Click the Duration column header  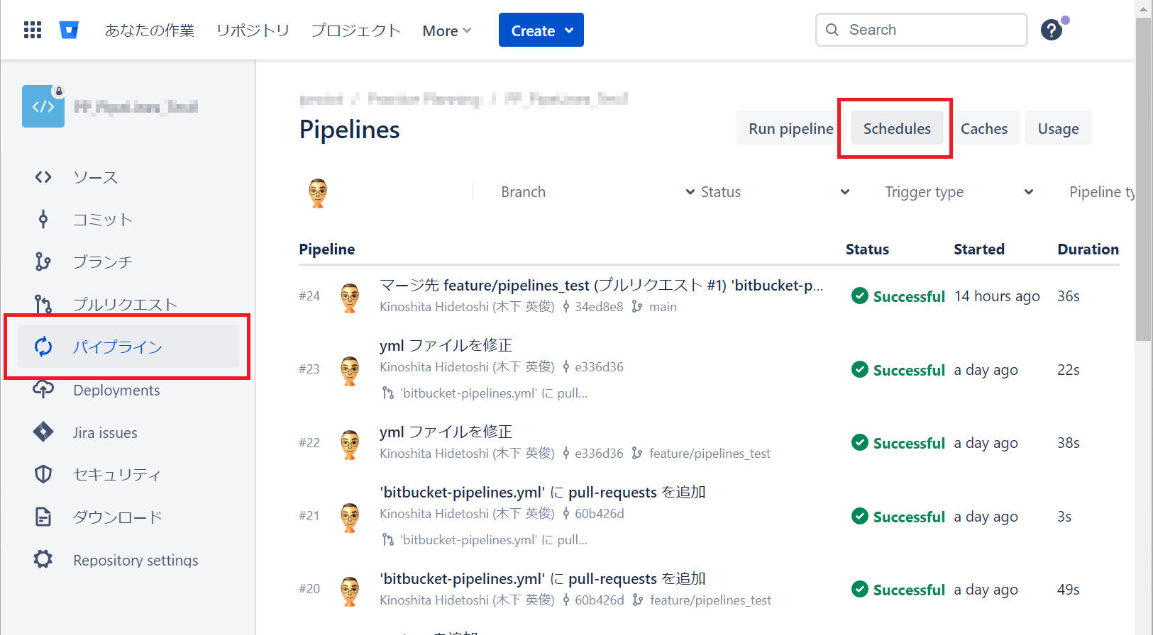point(1088,249)
